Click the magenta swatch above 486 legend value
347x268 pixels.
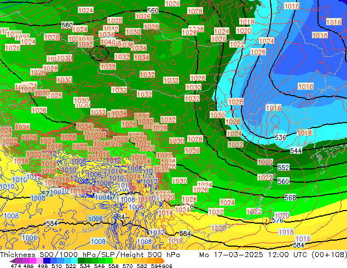pos(33,261)
